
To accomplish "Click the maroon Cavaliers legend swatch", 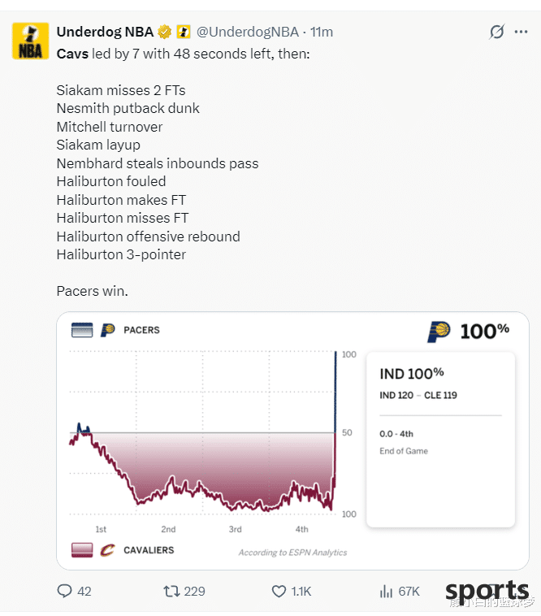I will coord(82,550).
